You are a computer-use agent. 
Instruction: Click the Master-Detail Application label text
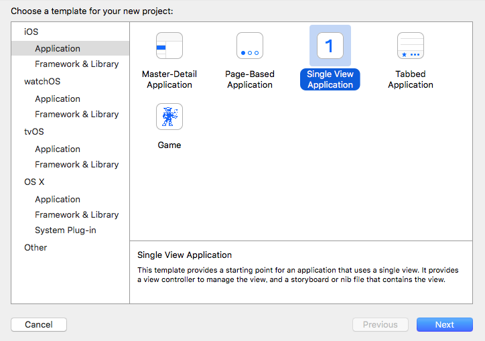coord(169,79)
